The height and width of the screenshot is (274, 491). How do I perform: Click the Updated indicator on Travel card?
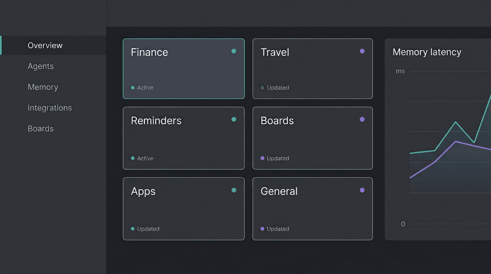pos(275,88)
